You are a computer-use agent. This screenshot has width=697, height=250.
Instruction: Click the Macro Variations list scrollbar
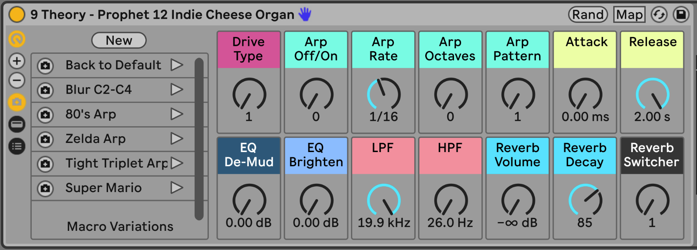(x=199, y=139)
